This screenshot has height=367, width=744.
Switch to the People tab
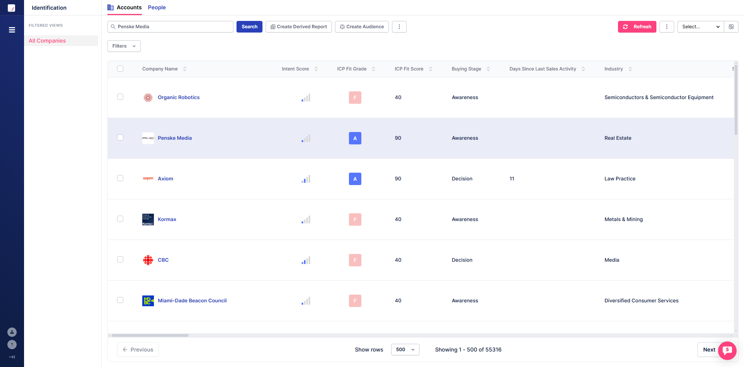[157, 7]
